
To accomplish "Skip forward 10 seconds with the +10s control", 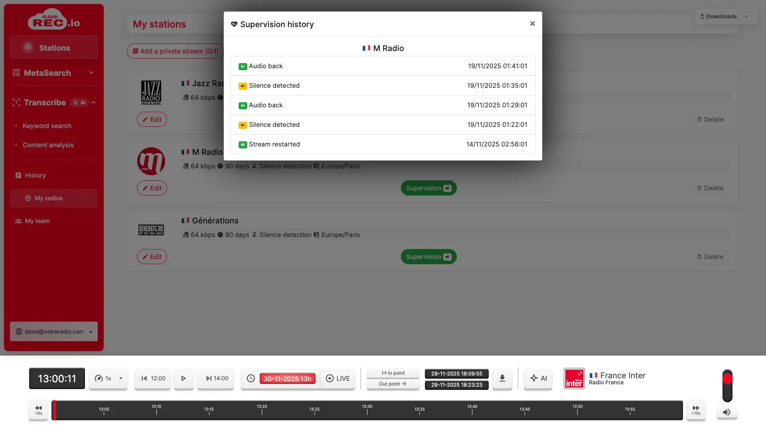I will coord(696,410).
